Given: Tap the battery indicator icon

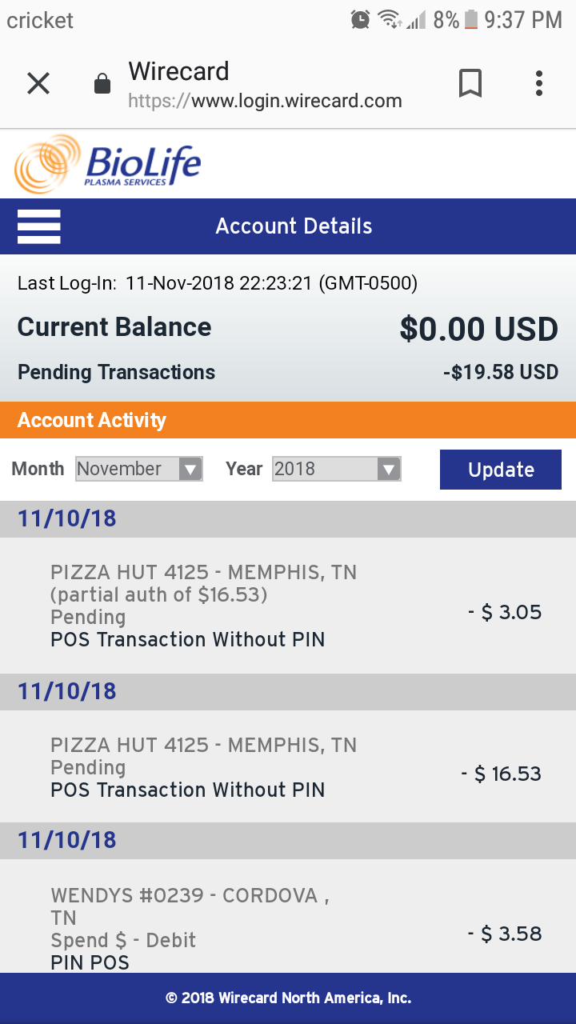Looking at the screenshot, I should 470,19.
